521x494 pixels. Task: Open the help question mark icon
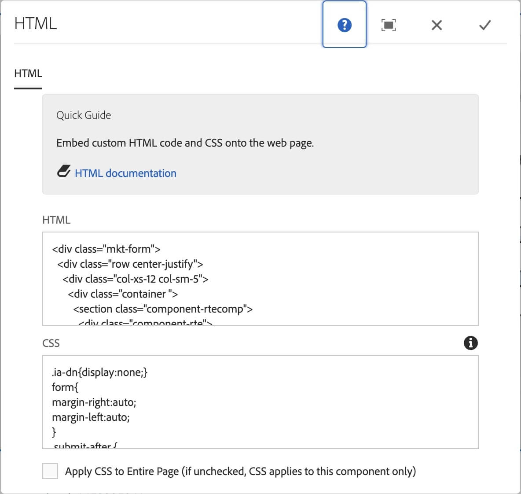[x=344, y=25]
